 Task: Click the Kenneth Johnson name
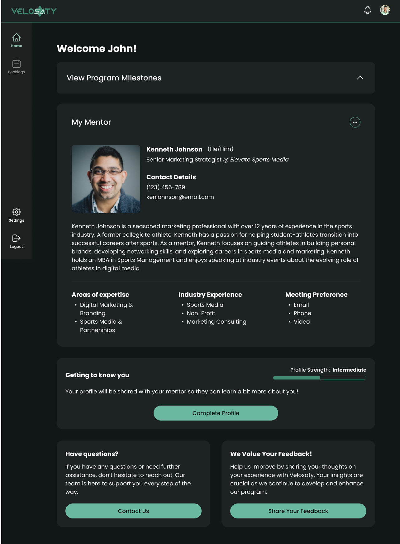(174, 149)
